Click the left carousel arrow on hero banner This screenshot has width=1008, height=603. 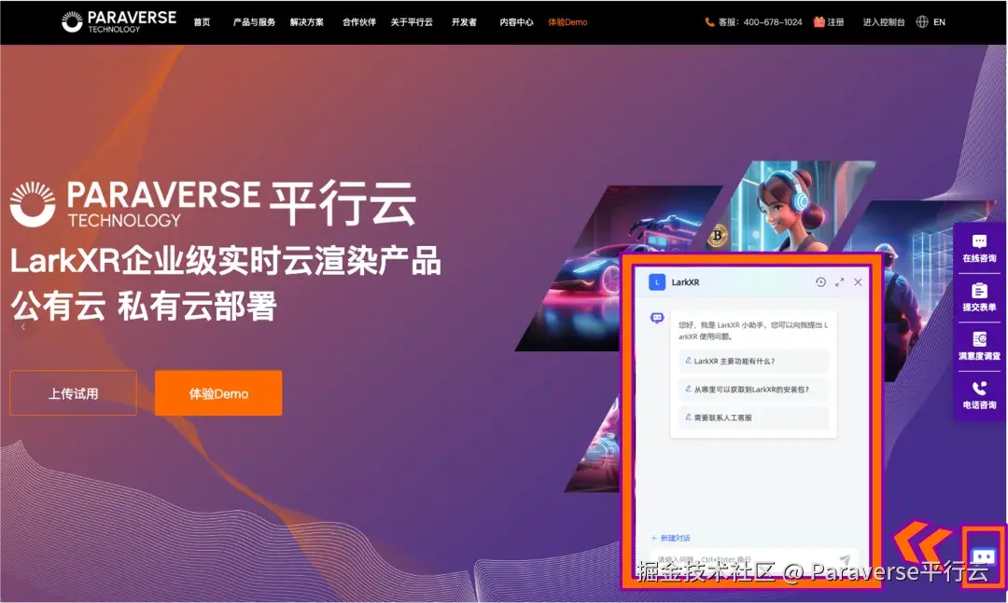point(21,327)
